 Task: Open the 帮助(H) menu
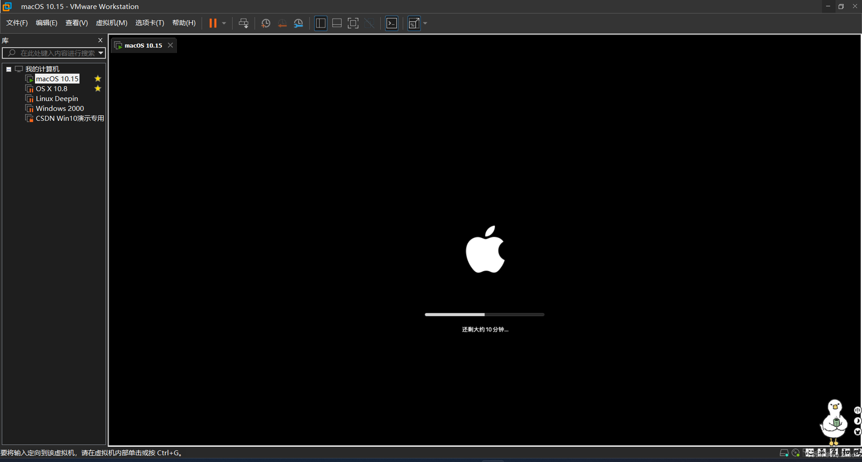coord(184,23)
